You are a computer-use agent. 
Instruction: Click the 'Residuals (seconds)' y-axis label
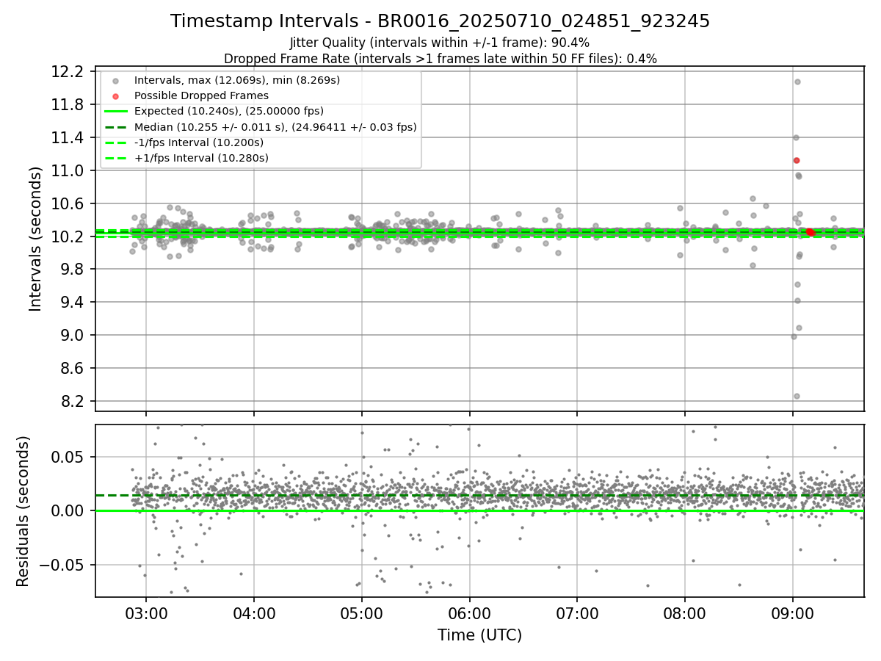[23, 511]
